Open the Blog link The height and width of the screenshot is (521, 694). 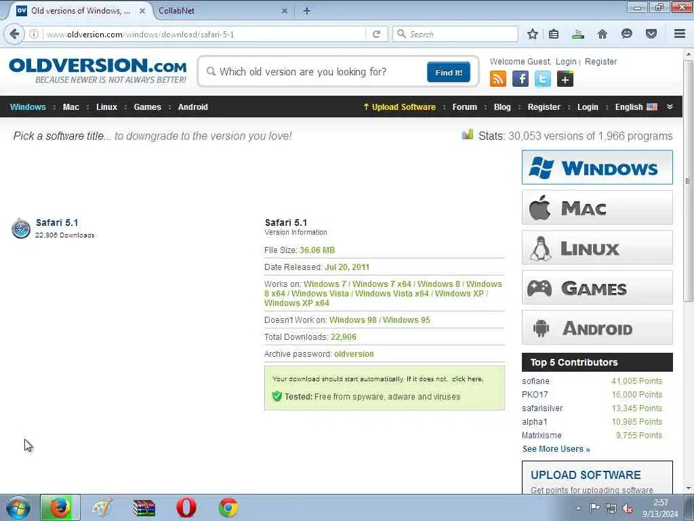(502, 107)
